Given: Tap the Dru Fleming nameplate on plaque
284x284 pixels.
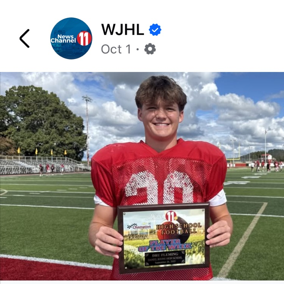Looking at the screenshot, I should click(x=165, y=258).
